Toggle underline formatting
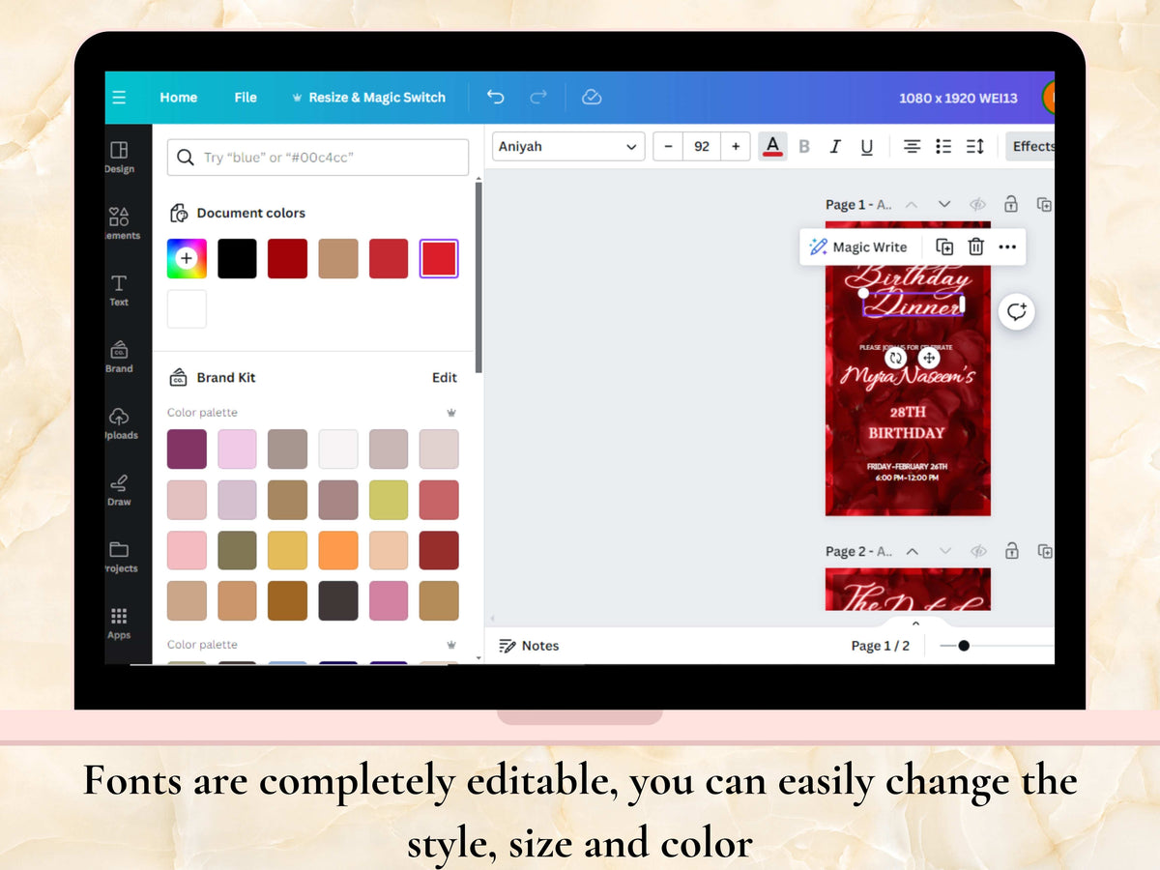 click(x=867, y=147)
